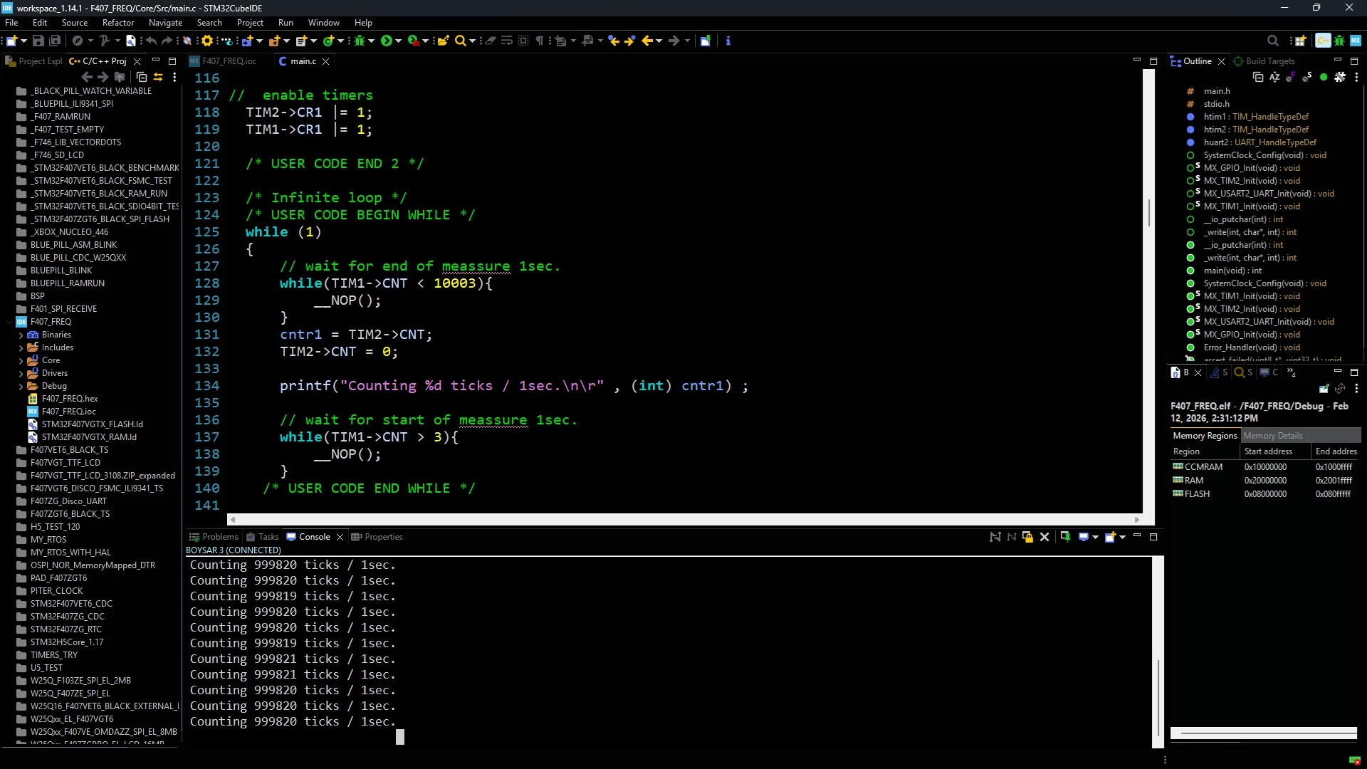Image resolution: width=1367 pixels, height=769 pixels.
Task: Toggle Link with Editor in Project Explorer
Action: coord(158,77)
